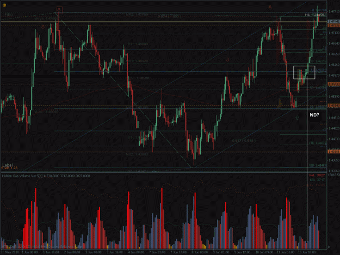Click the 1.47442 current price tag
340x255 pixels.
tap(333, 22)
